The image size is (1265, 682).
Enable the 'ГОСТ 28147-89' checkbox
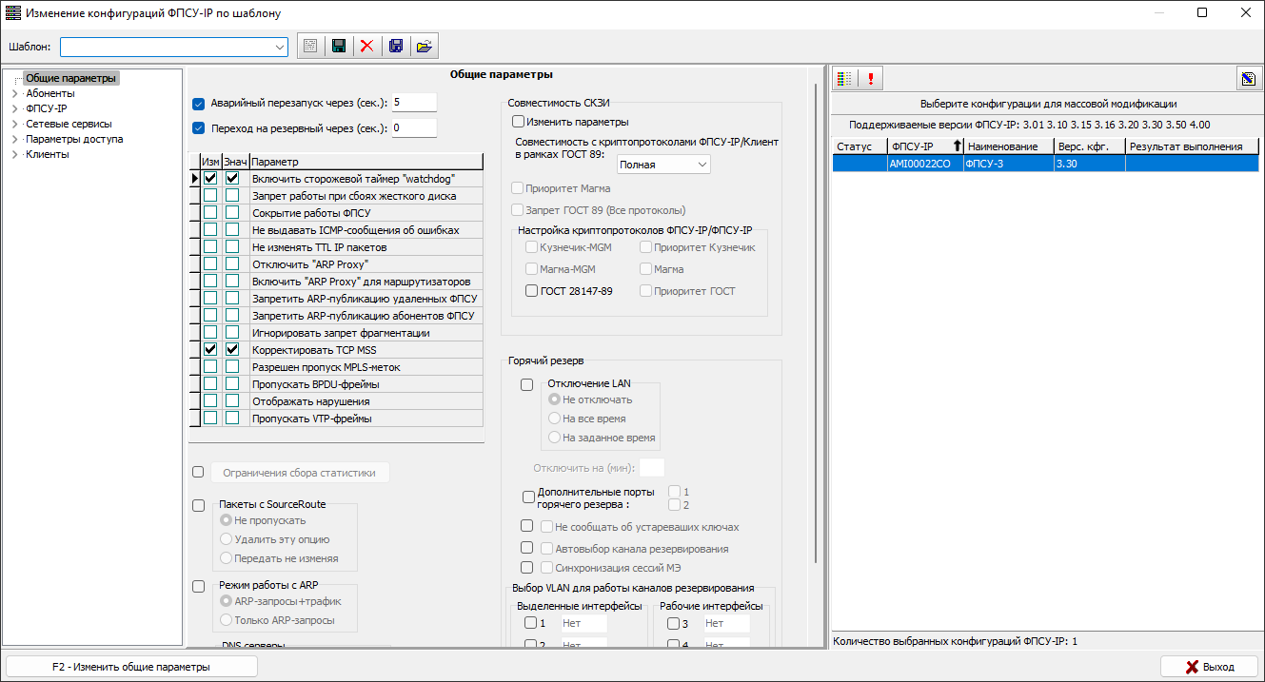click(x=531, y=291)
